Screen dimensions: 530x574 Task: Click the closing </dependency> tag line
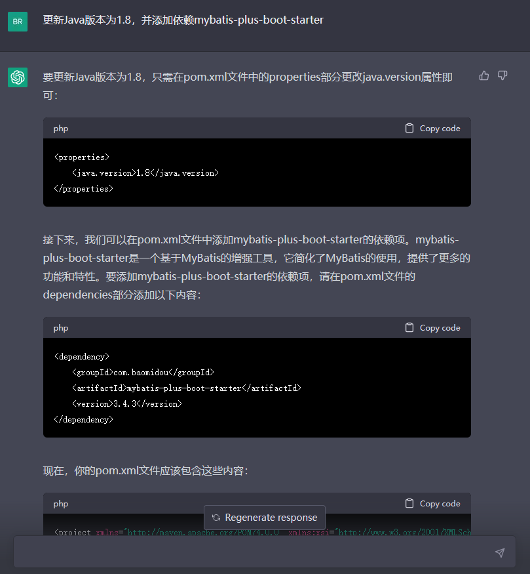click(83, 420)
